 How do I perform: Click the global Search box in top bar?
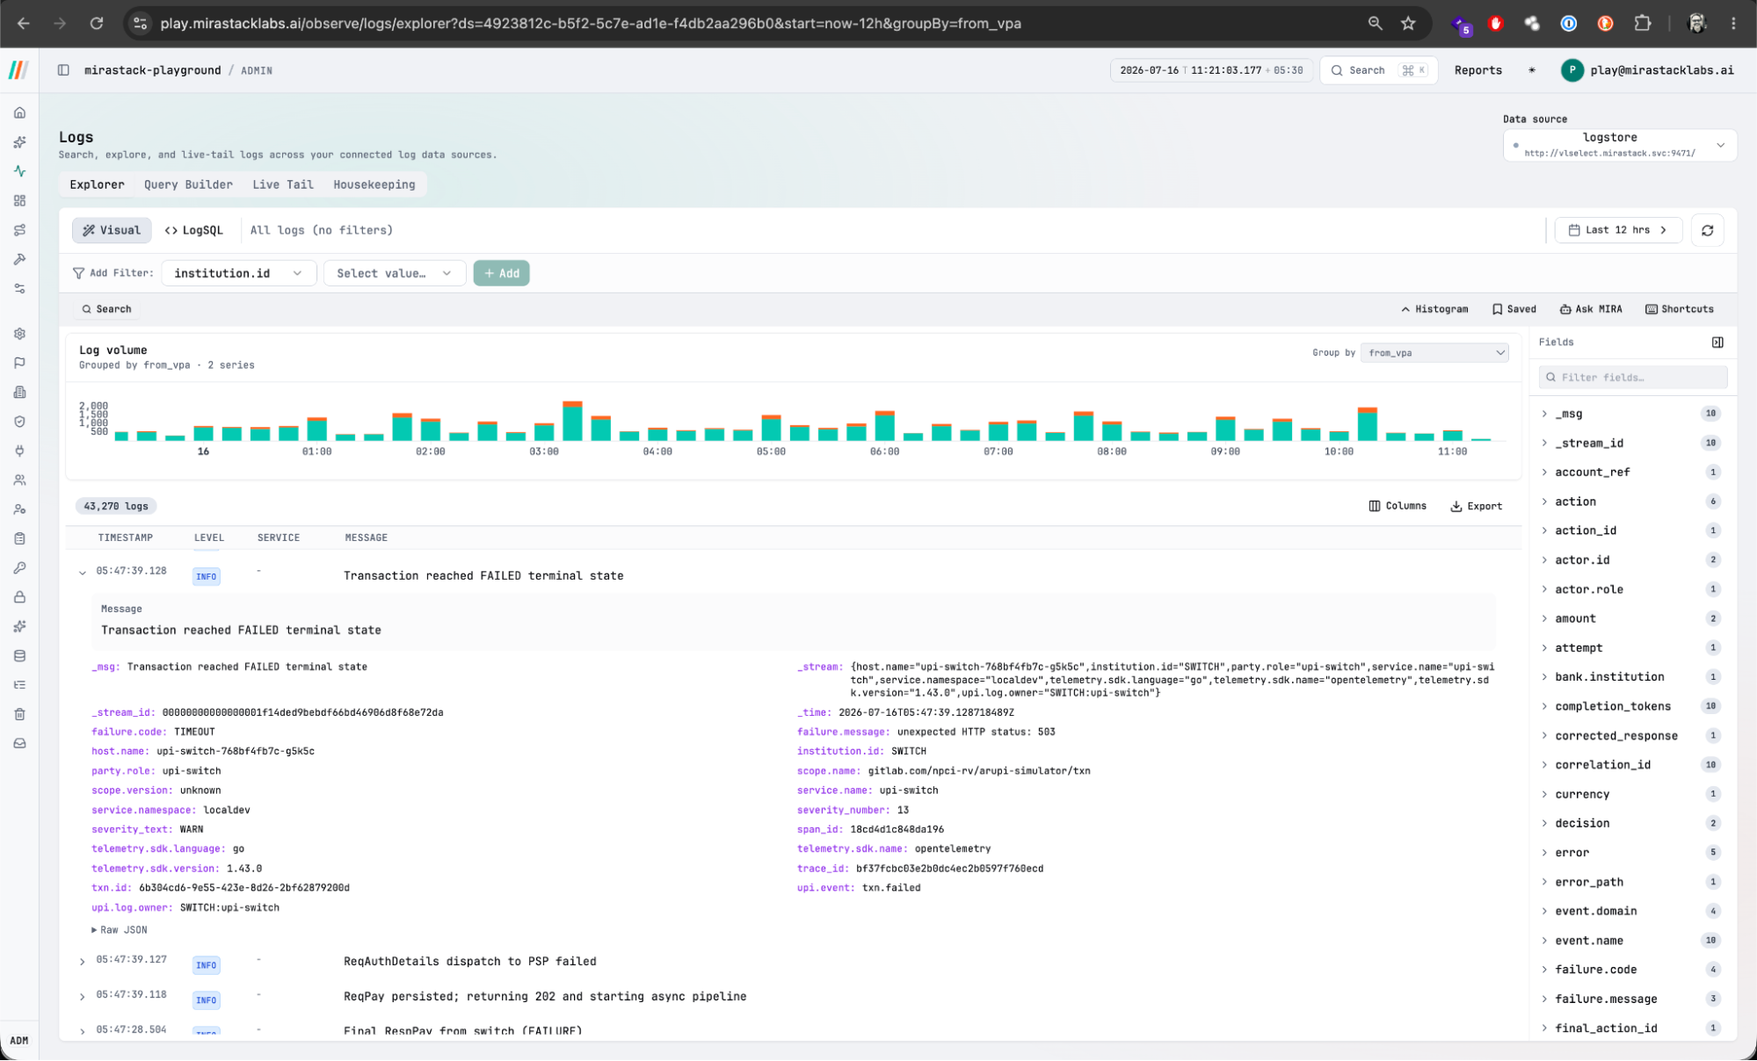[1378, 70]
